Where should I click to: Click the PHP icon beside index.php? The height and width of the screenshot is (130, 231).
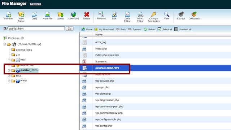pyautogui.click(x=84, y=49)
